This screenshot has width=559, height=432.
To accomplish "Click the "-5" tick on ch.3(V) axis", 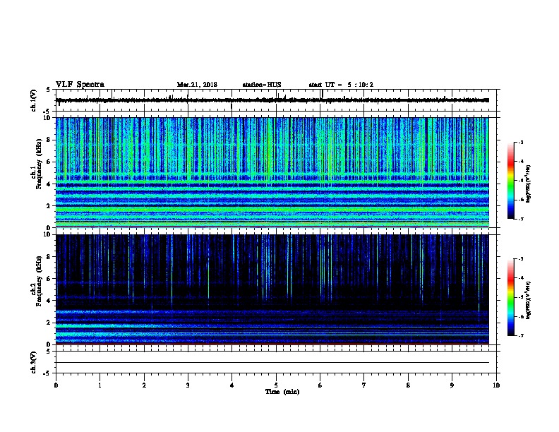I will pos(47,373).
